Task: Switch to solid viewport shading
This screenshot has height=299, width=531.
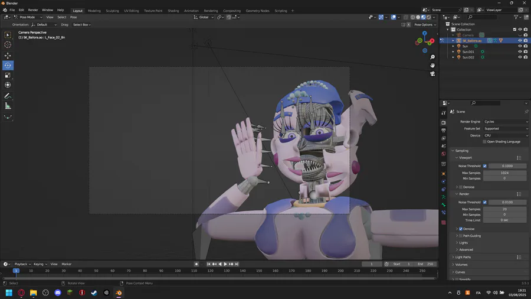Action: (418, 17)
